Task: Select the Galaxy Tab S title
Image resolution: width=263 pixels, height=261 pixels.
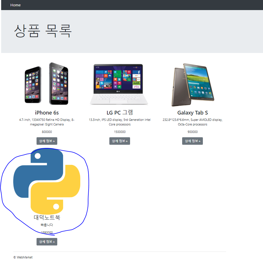Action: pos(193,113)
